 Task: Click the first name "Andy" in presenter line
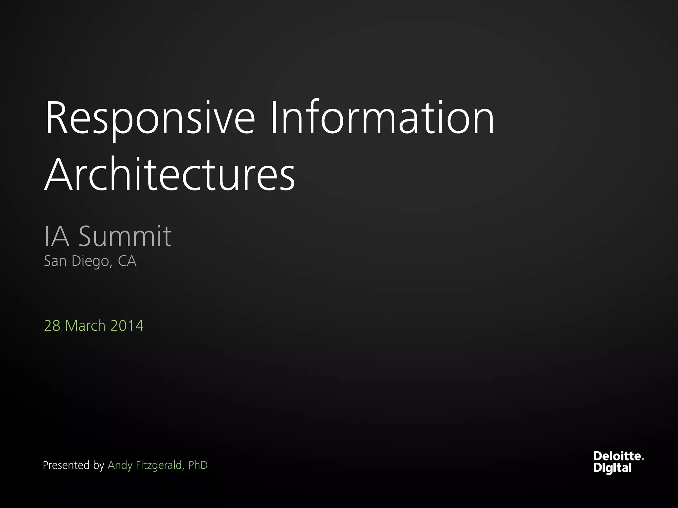coord(120,465)
